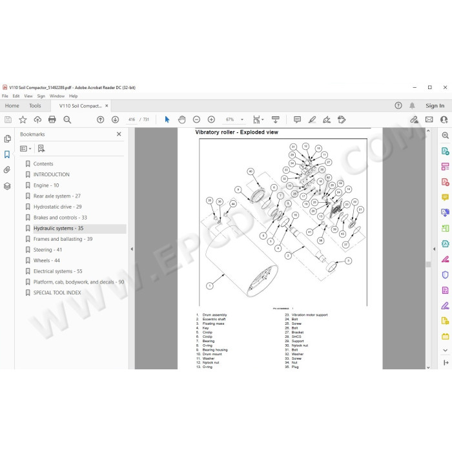Click the page number field showing 416

(x=132, y=119)
